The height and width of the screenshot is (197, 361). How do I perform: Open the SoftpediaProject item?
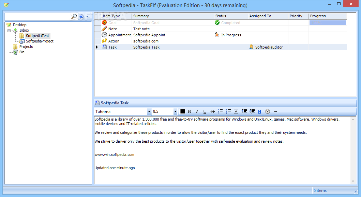tap(40, 41)
